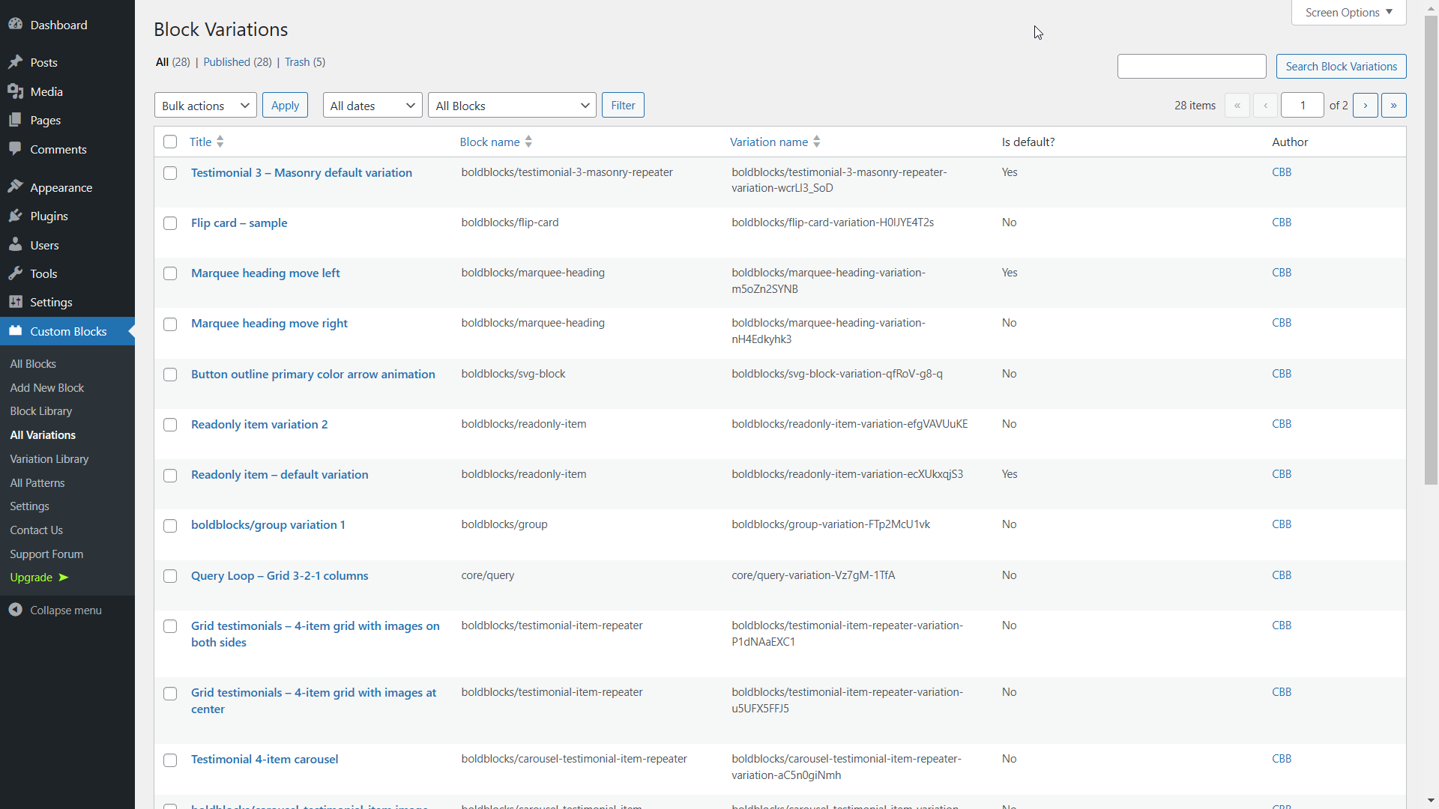This screenshot has width=1439, height=809.
Task: Open Block Library submenu item
Action: tap(40, 411)
